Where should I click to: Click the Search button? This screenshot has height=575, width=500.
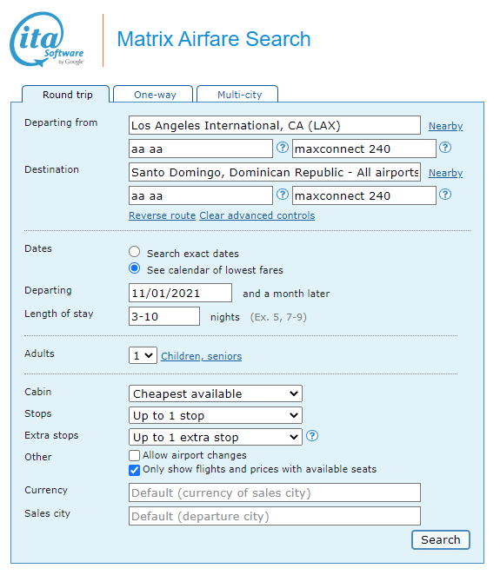441,539
